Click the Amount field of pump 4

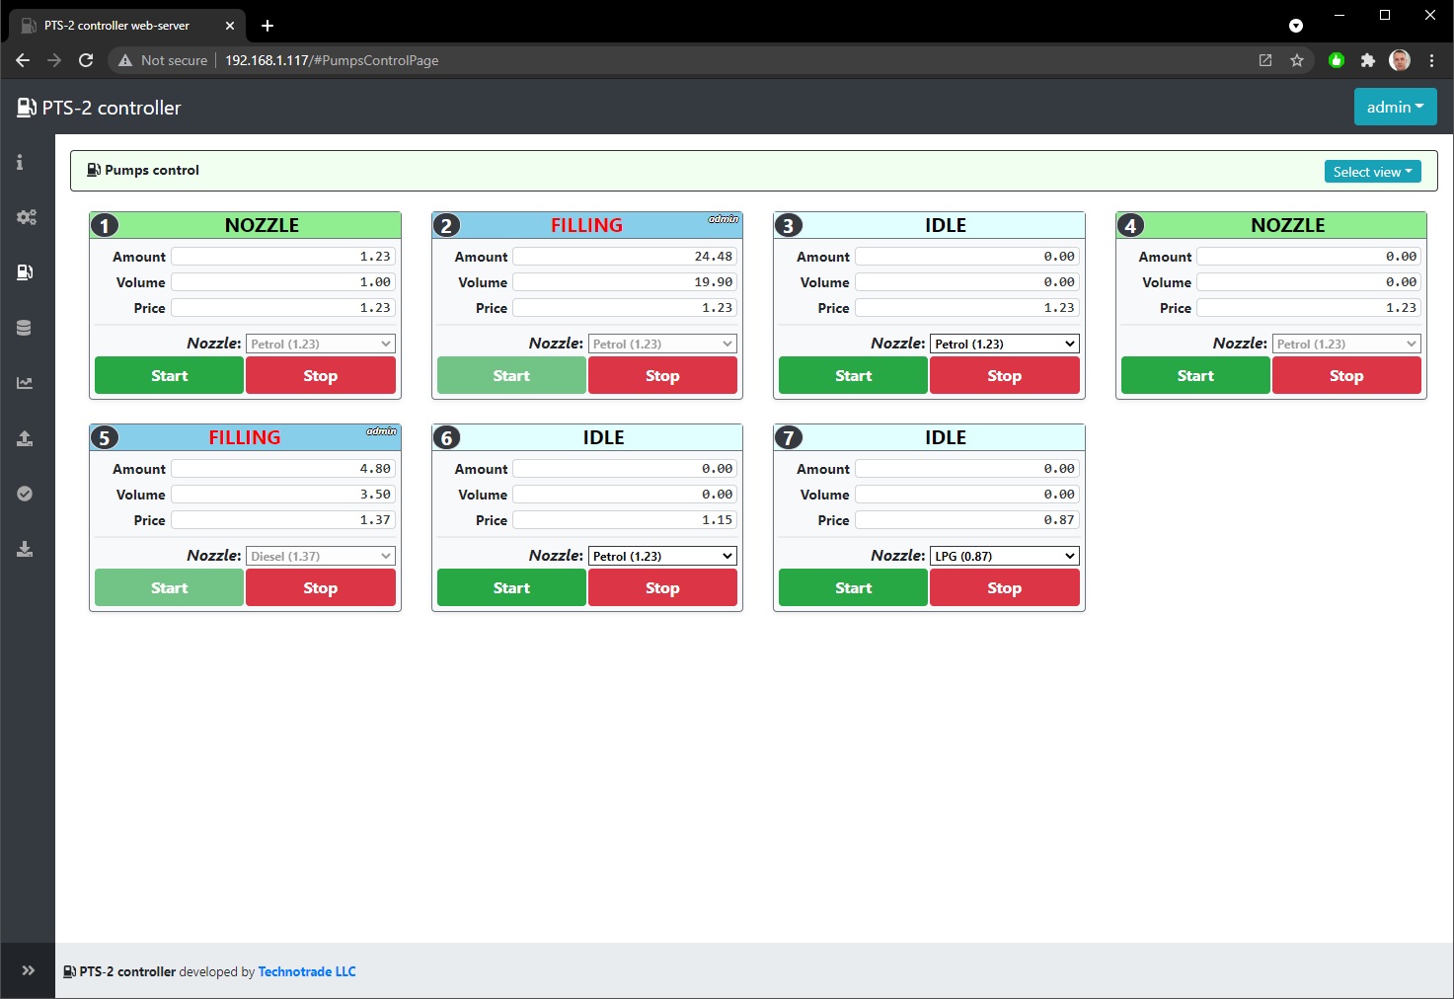click(1308, 257)
